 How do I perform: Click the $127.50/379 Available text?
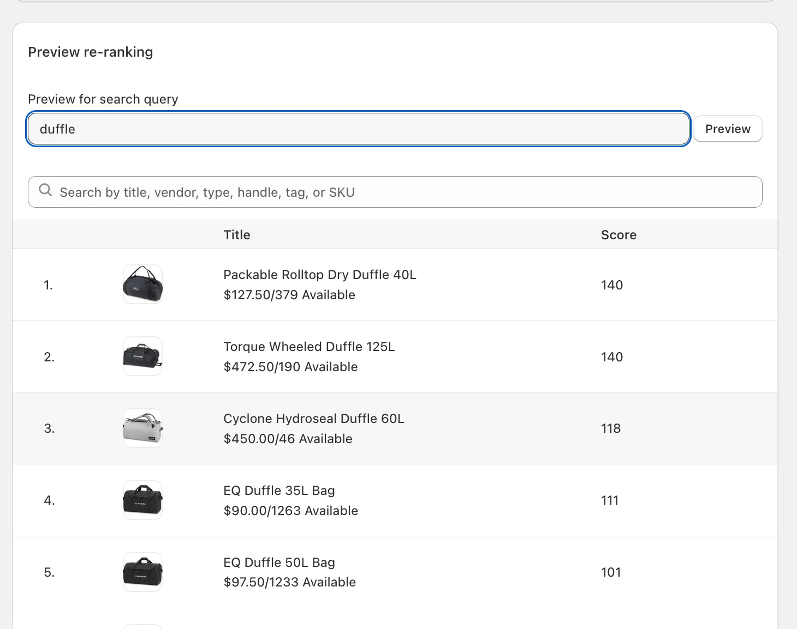(x=289, y=295)
